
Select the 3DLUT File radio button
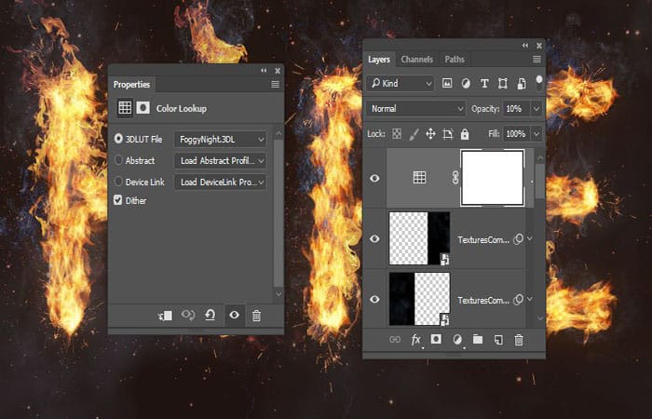[118, 139]
